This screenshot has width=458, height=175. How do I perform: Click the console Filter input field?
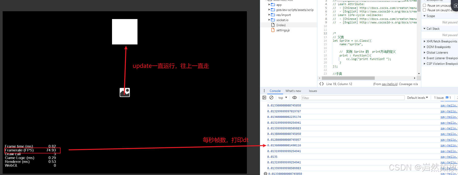point(353,98)
